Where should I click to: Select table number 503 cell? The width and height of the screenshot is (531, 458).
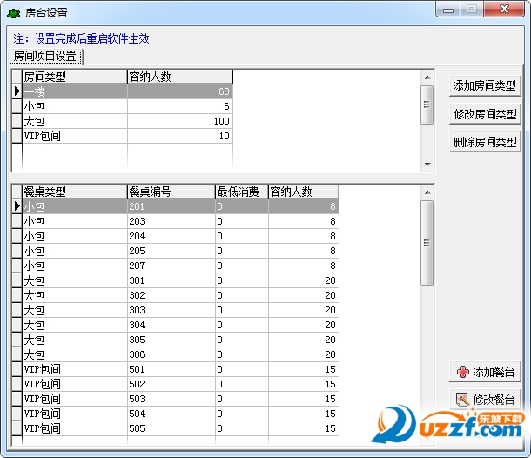click(x=171, y=399)
